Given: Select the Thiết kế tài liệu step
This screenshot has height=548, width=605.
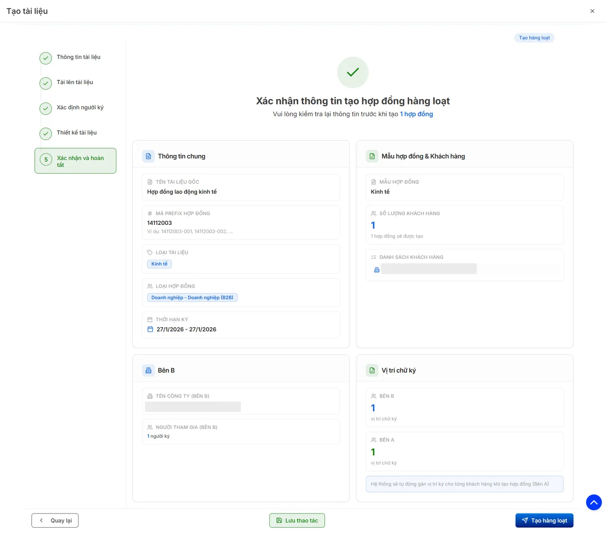Looking at the screenshot, I should coord(76,133).
